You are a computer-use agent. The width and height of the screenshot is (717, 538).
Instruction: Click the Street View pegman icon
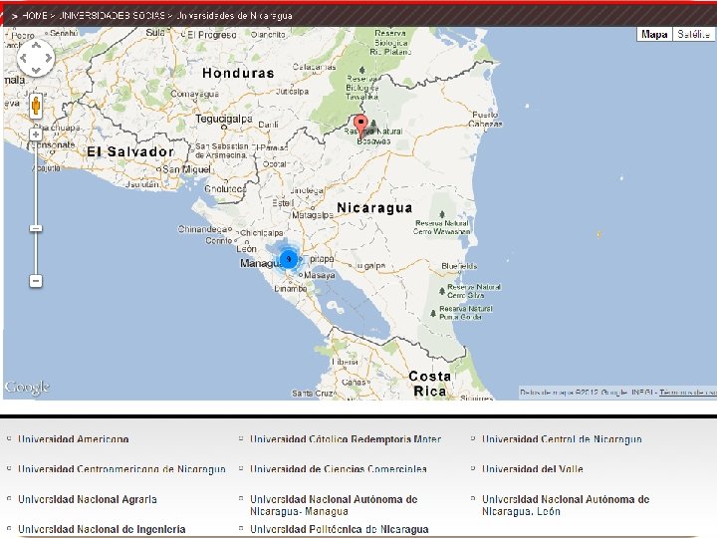coord(36,107)
